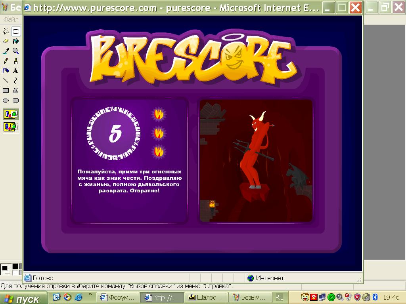Switch to Шалос taskbar window button
The image size is (406, 304).
click(x=207, y=298)
